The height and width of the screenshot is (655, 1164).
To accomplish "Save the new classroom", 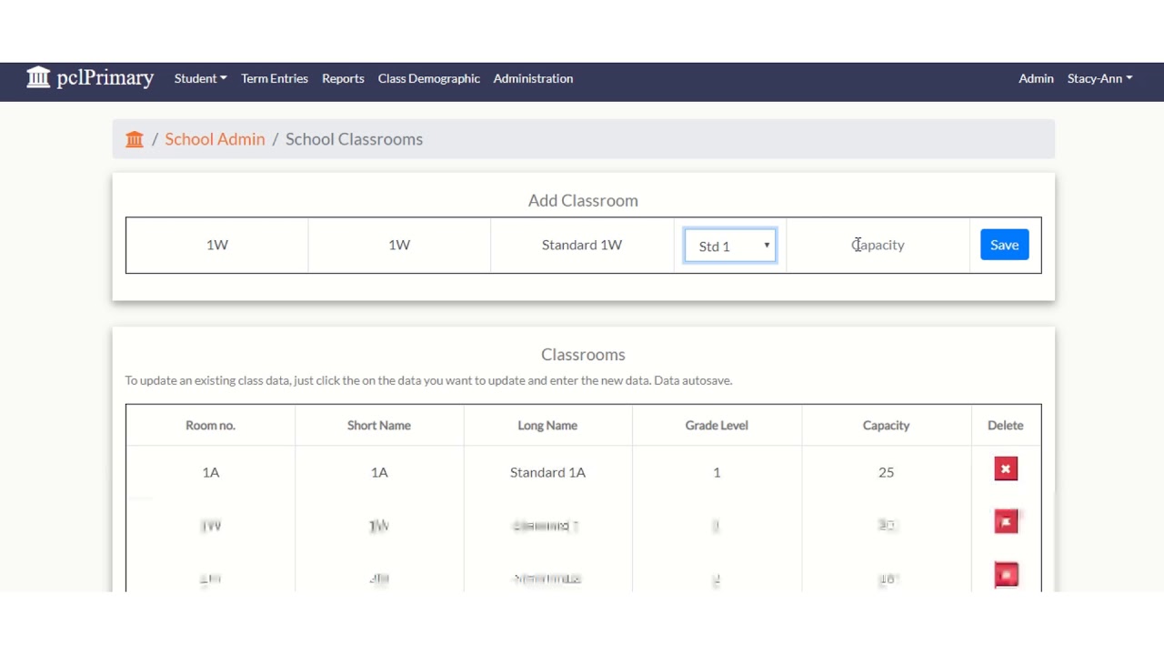I will click(x=1004, y=245).
